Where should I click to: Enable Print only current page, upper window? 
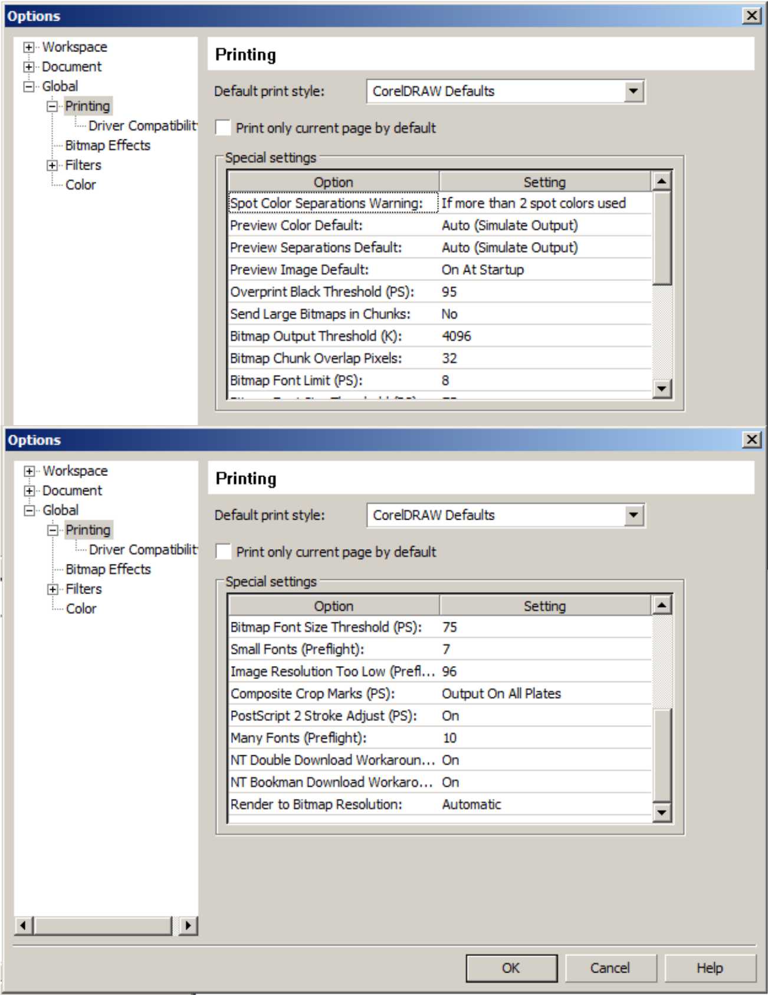(x=223, y=128)
